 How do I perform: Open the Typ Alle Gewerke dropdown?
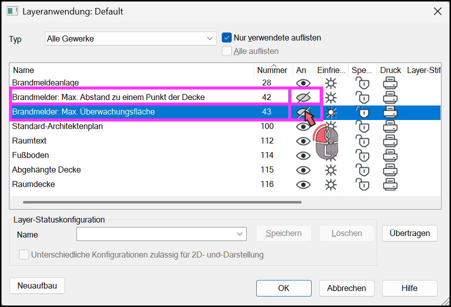[x=130, y=38]
